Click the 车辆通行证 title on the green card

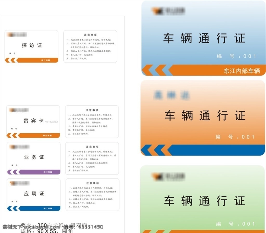point(204,201)
